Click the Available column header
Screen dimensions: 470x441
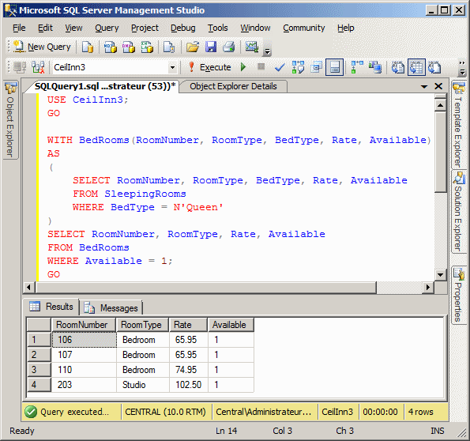tap(231, 325)
